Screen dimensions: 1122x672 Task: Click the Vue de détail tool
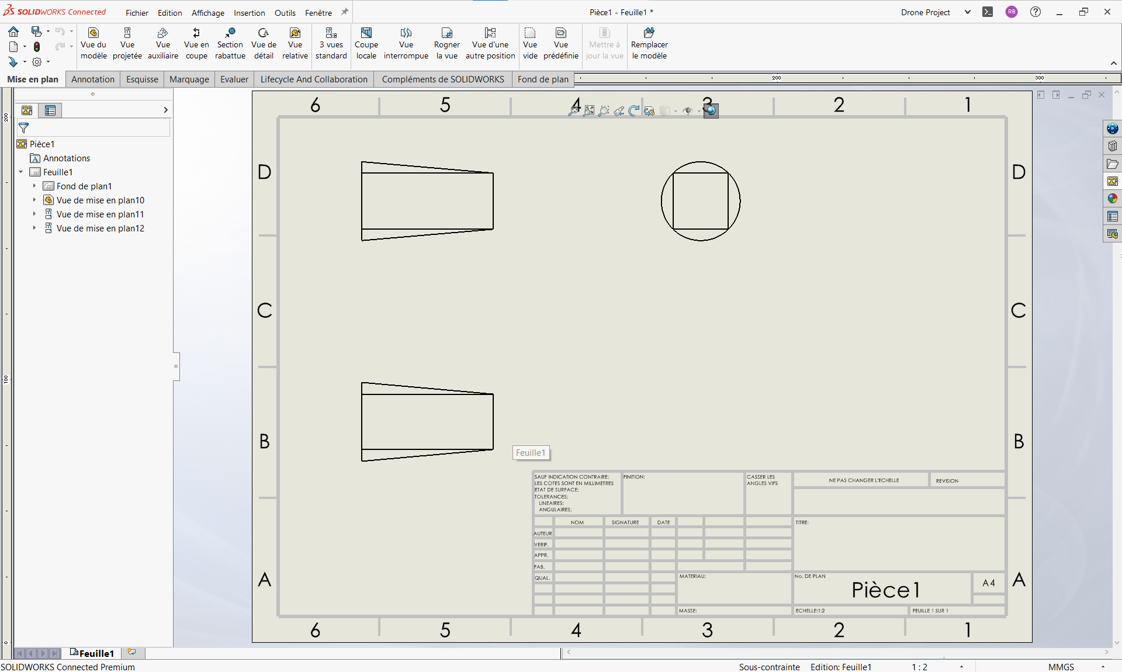click(264, 44)
